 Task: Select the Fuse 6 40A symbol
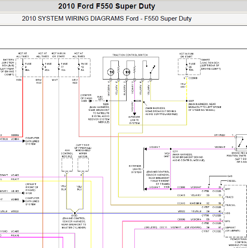pos(43,66)
